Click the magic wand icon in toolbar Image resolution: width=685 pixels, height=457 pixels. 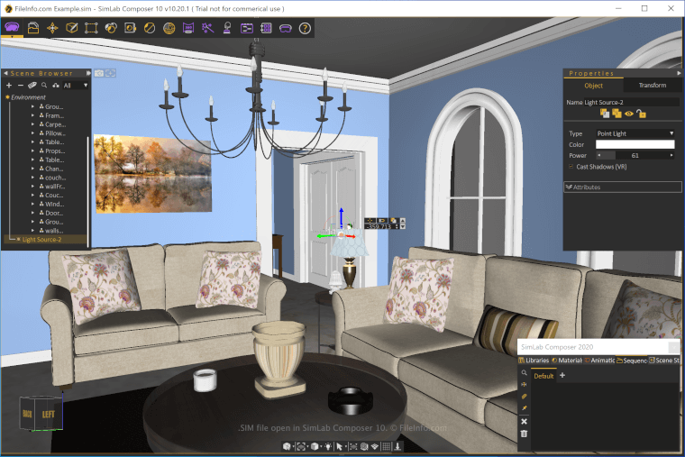click(207, 28)
